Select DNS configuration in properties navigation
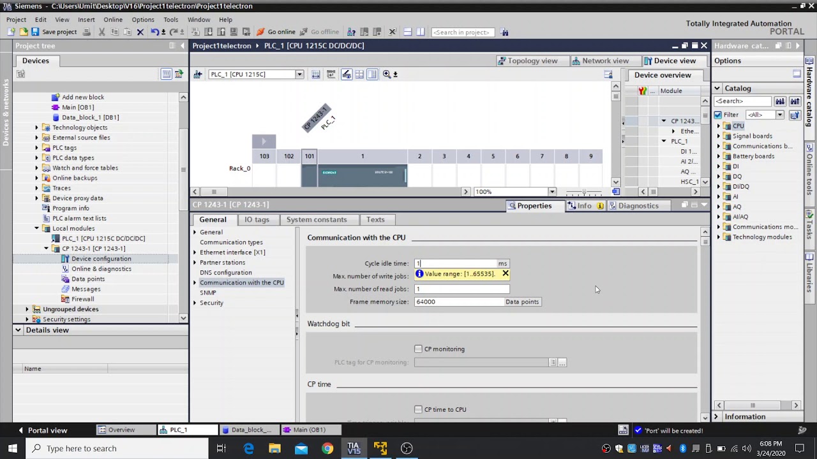Image resolution: width=817 pixels, height=459 pixels. 226,273
